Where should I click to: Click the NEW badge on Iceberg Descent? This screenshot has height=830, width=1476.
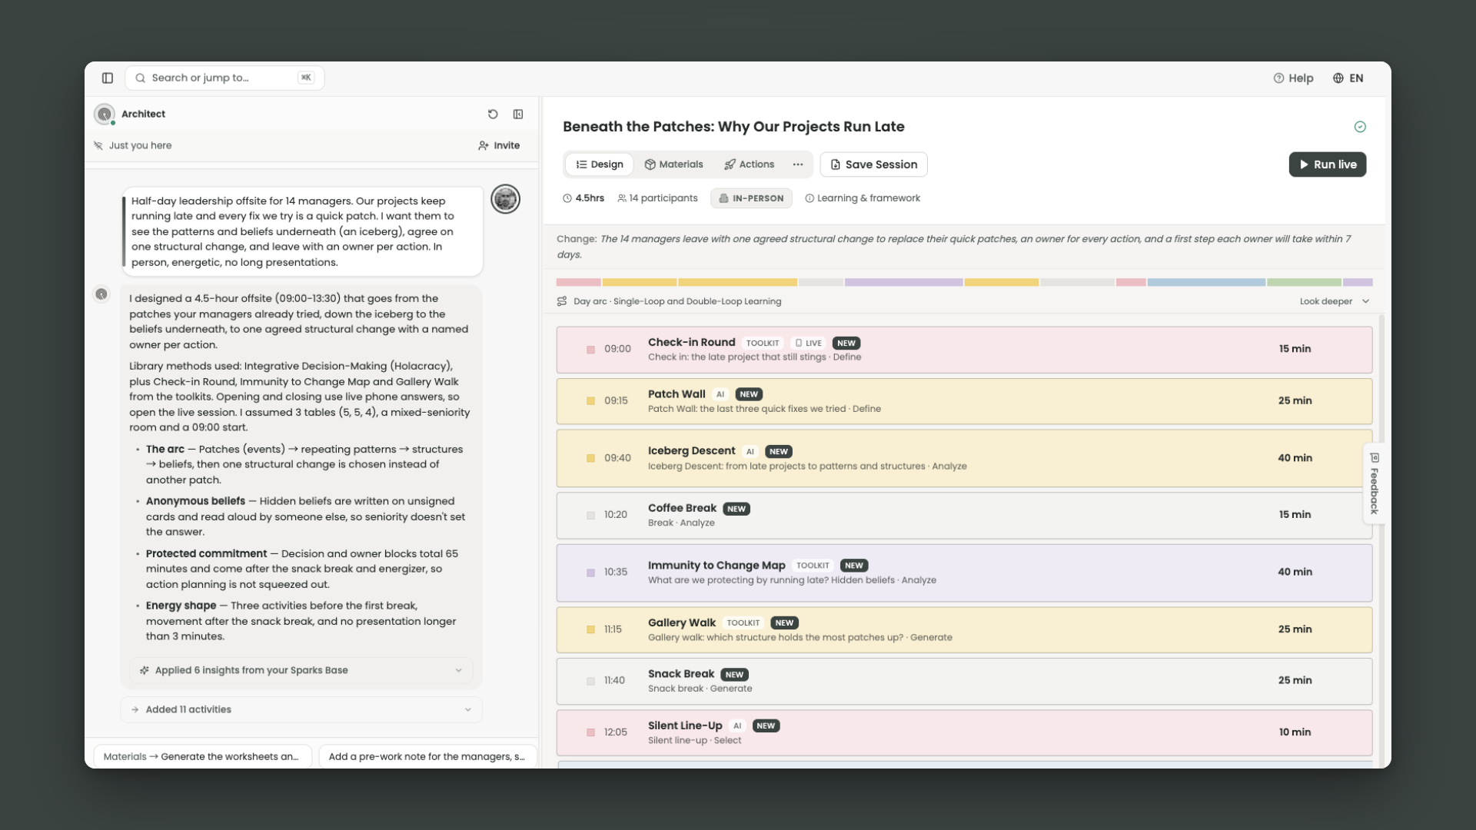point(779,451)
